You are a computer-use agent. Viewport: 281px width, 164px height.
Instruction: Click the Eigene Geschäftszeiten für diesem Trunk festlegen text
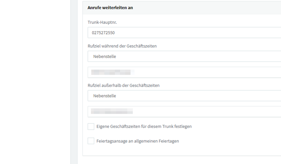click(144, 126)
